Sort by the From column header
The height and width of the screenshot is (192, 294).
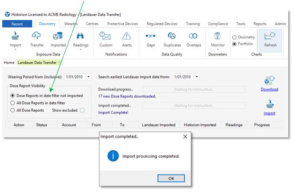pyautogui.click(x=99, y=125)
